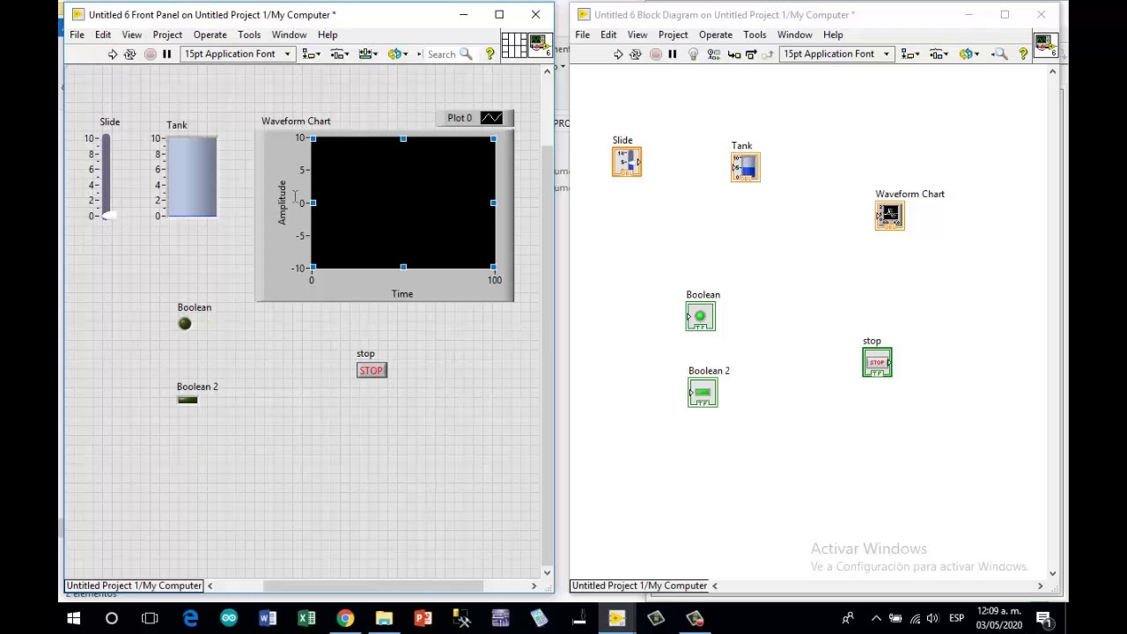This screenshot has width=1127, height=634.
Task: Toggle round Boolean LED on Front Panel
Action: click(185, 323)
